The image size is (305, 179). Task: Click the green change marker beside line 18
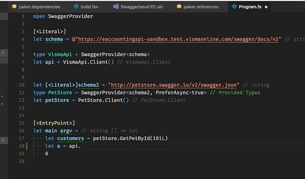[27, 146]
